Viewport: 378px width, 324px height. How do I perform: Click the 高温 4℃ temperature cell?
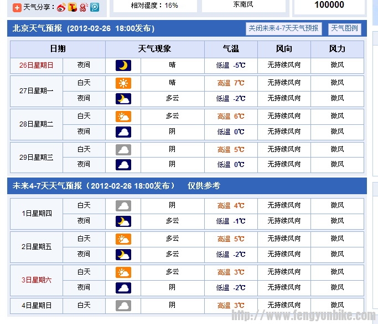pyautogui.click(x=231, y=206)
